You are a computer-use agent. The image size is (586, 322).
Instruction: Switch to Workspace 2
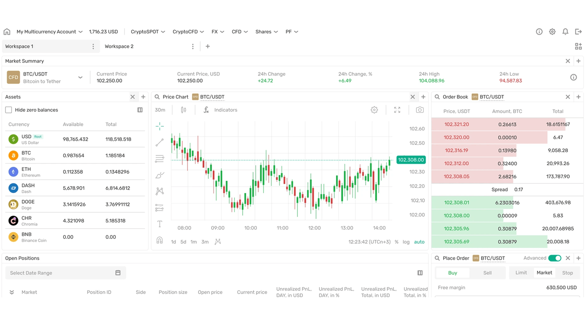[x=119, y=46]
